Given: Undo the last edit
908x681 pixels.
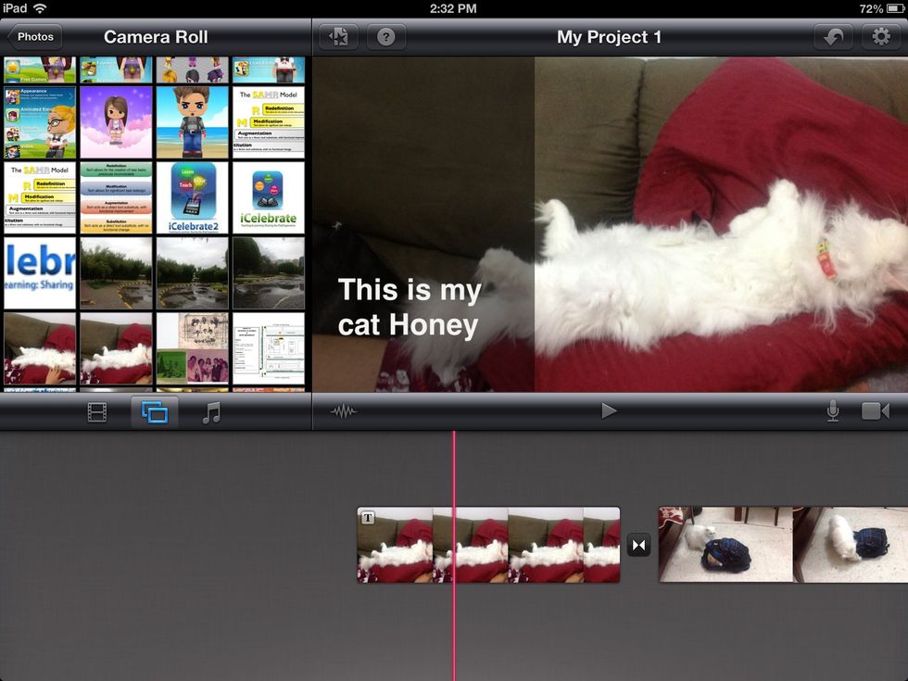Looking at the screenshot, I should [x=833, y=37].
